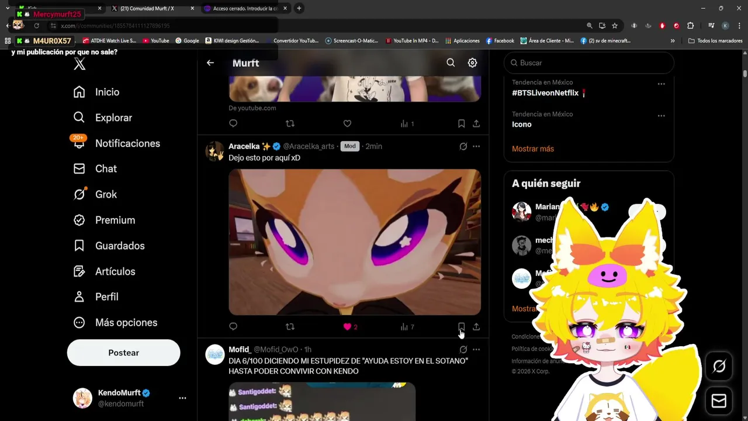Click the Postear button
Viewport: 748px width, 421px height.
123,353
